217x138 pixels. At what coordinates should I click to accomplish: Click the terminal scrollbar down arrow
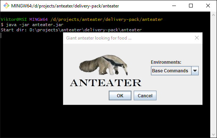pos(213,134)
